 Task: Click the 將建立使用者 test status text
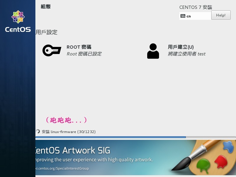[x=187, y=54]
